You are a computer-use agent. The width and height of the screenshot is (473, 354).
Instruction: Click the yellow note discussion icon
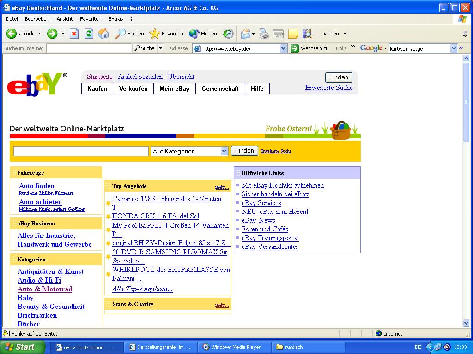point(293,33)
